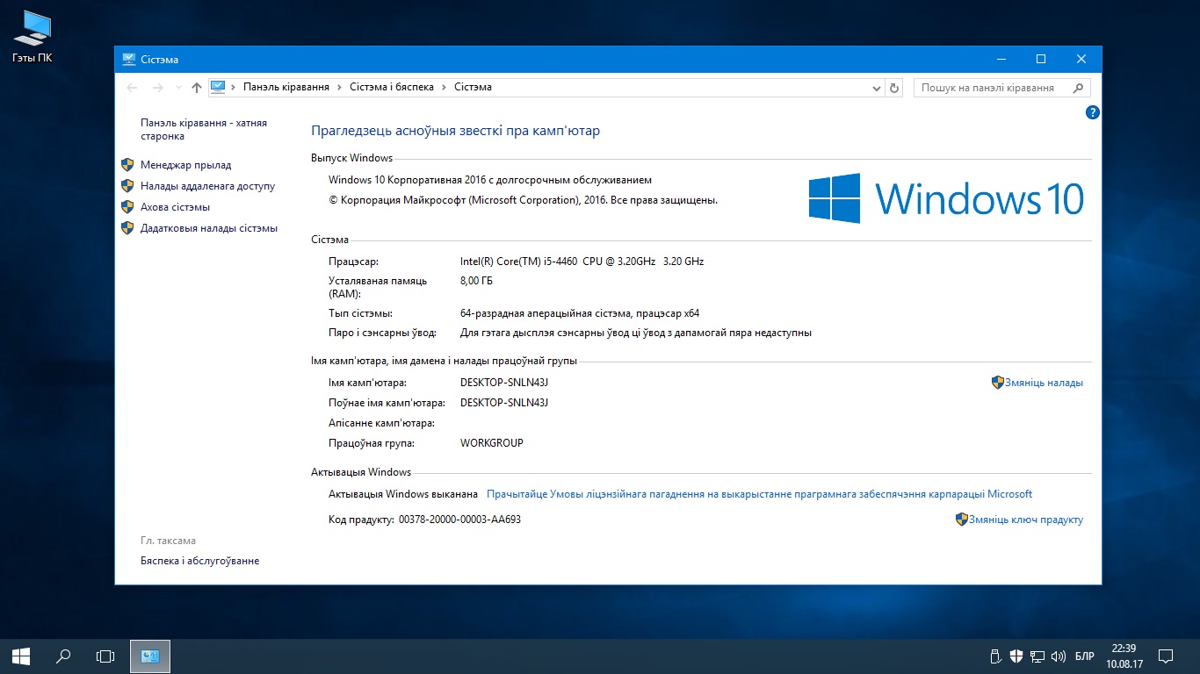This screenshot has height=674, width=1200.
Task: Open Windows Defender shield tray icon
Action: pyautogui.click(x=1016, y=656)
